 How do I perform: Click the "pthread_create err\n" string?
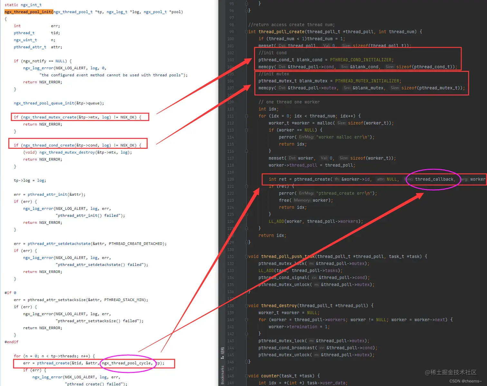click(344, 193)
